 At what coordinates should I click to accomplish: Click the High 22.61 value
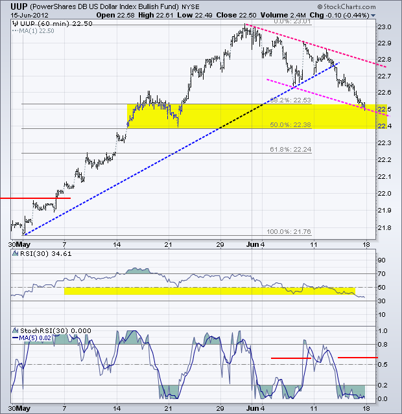pyautogui.click(x=156, y=16)
